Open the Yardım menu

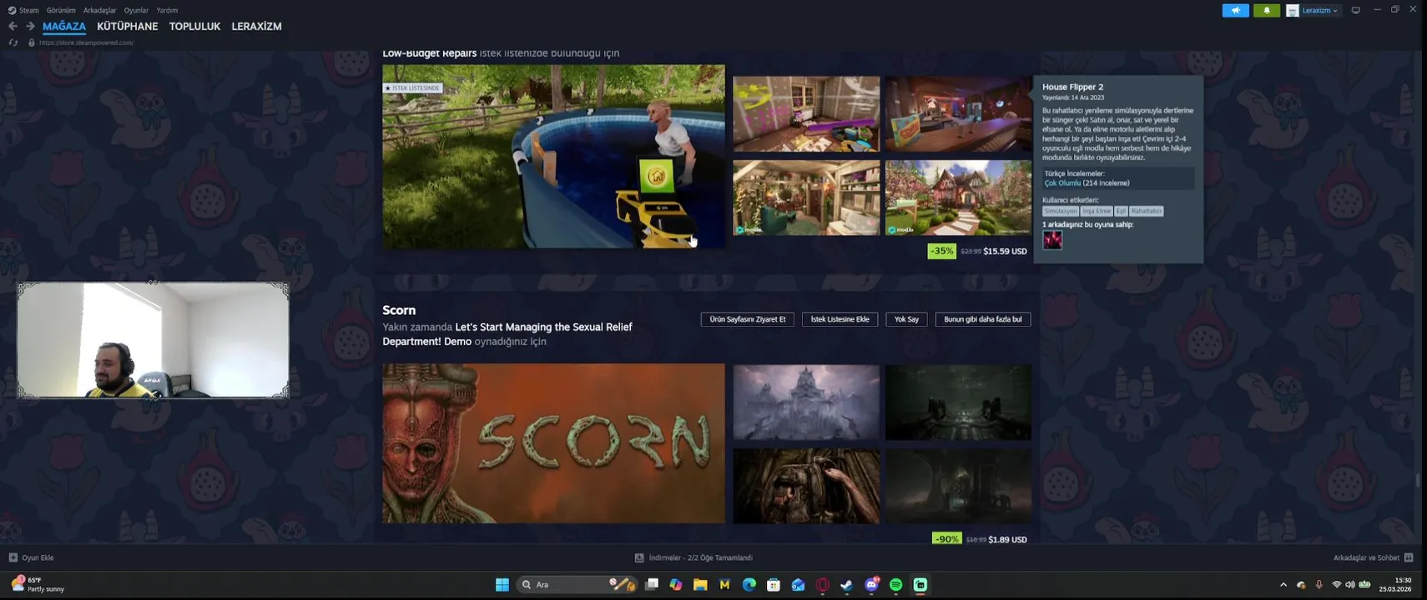tap(167, 10)
